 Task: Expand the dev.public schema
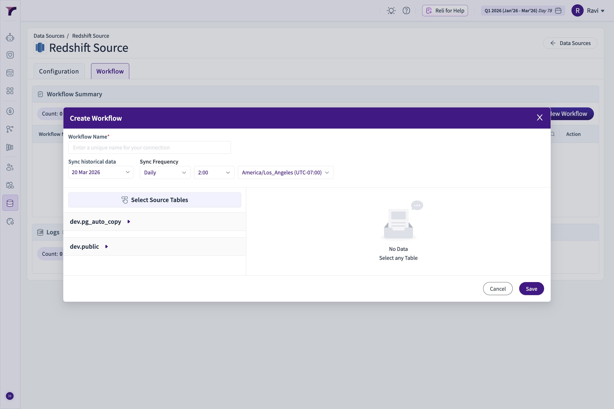(x=106, y=247)
